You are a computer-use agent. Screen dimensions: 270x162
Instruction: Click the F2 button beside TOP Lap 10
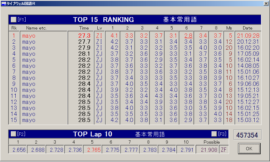pyautogui.click(x=14, y=134)
